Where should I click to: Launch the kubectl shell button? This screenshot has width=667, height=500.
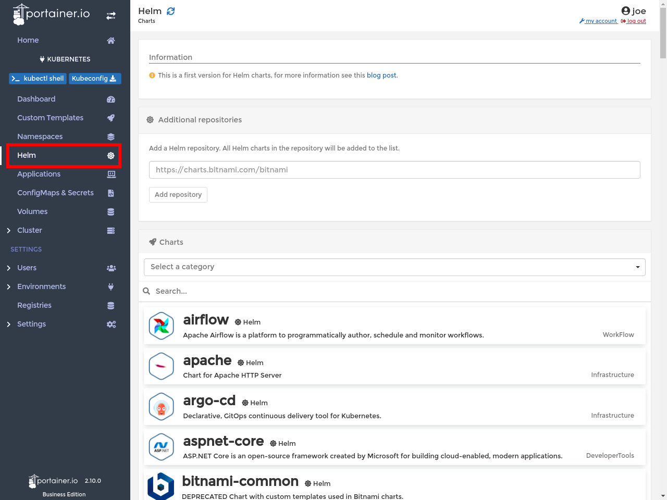click(x=38, y=79)
